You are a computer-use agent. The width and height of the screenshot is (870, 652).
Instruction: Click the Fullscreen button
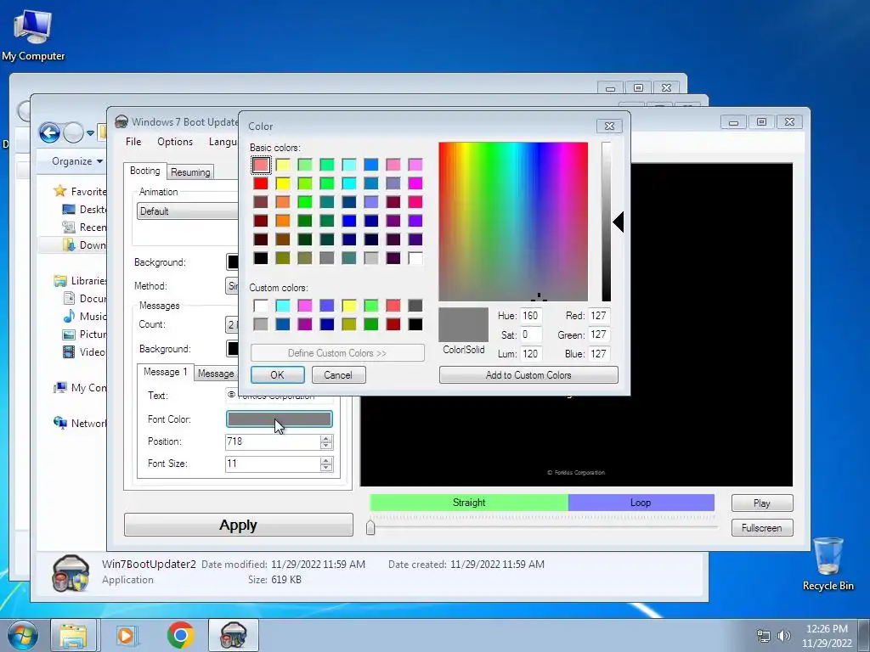[x=762, y=528]
